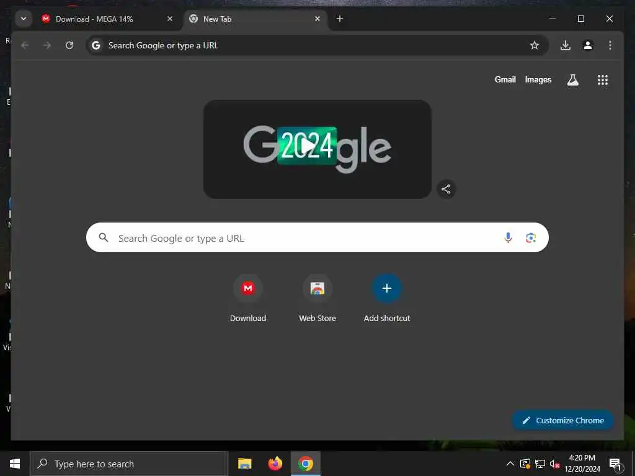635x476 pixels.
Task: Open Search Labs flask icon
Action: pos(572,80)
